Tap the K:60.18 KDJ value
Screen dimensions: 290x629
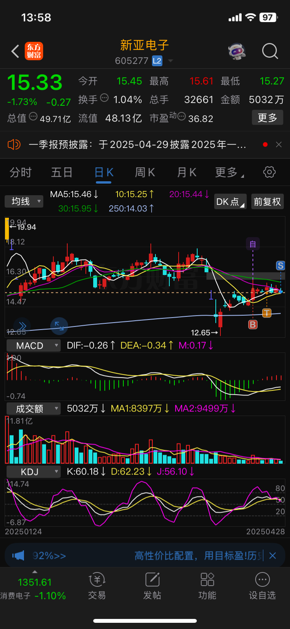86,471
